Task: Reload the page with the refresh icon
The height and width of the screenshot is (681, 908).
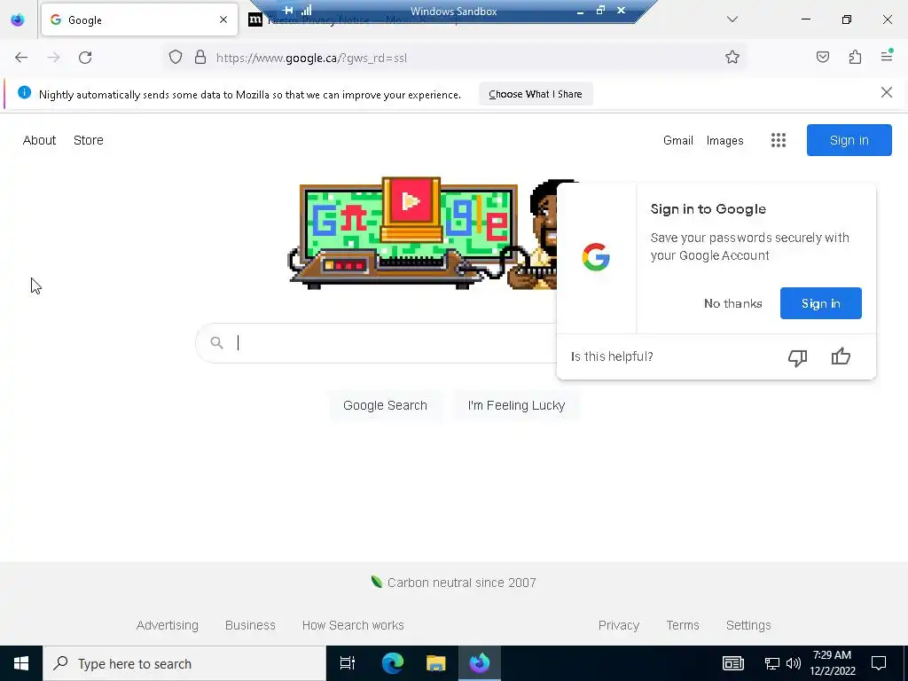Action: (x=85, y=58)
